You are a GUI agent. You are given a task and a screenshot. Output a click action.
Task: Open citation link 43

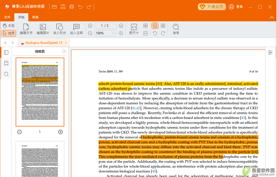[243, 118]
